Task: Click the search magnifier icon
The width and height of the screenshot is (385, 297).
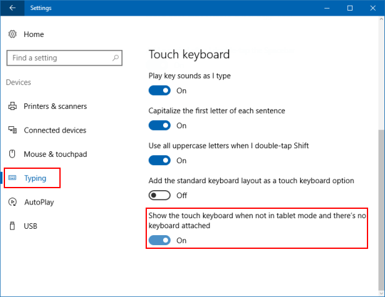Action: (116, 58)
